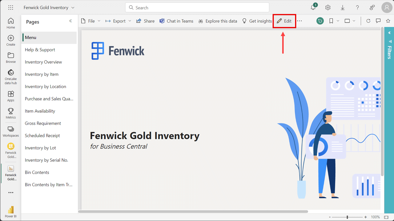Collapse the Pages pane
The width and height of the screenshot is (394, 221).
[x=70, y=21]
